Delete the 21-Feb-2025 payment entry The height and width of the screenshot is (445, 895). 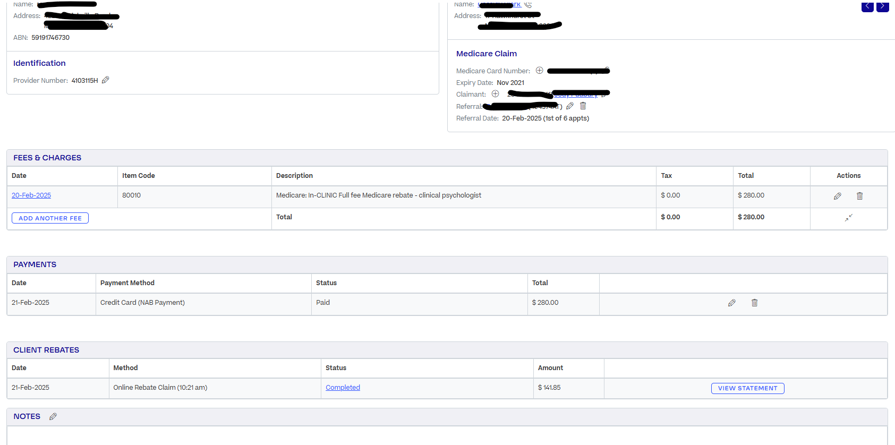(x=754, y=303)
